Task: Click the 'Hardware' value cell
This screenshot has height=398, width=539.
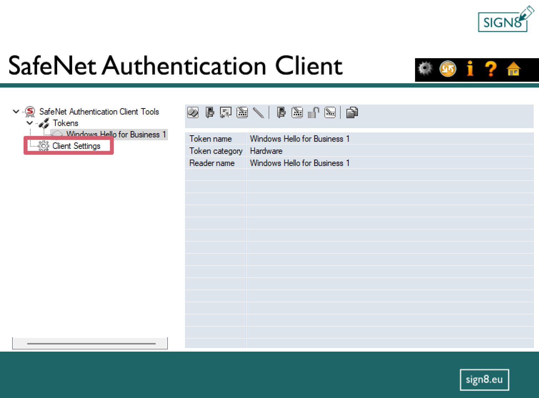Action: pos(390,151)
